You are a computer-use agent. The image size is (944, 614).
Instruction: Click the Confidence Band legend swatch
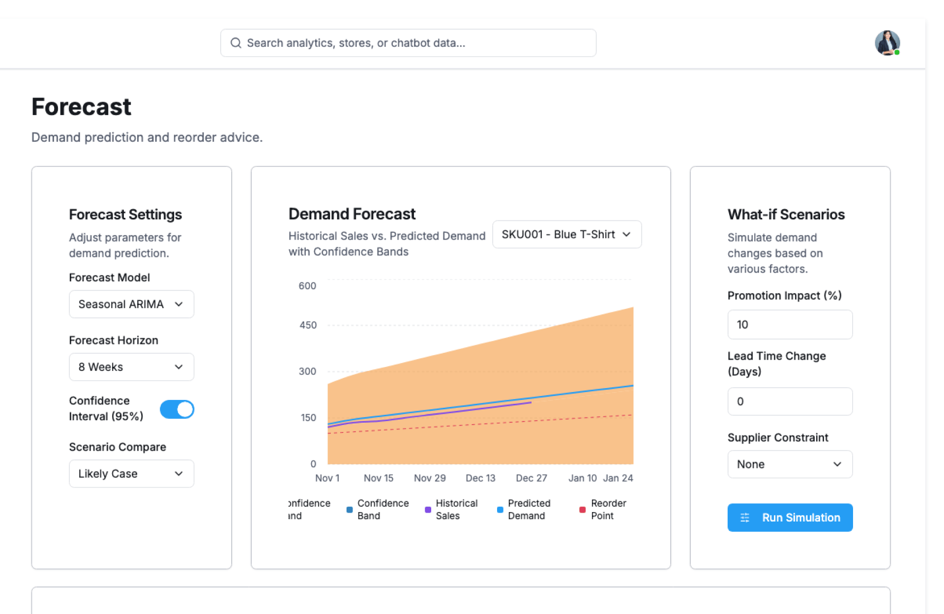point(350,510)
